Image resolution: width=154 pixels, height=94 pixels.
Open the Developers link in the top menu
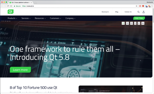click(x=105, y=12)
